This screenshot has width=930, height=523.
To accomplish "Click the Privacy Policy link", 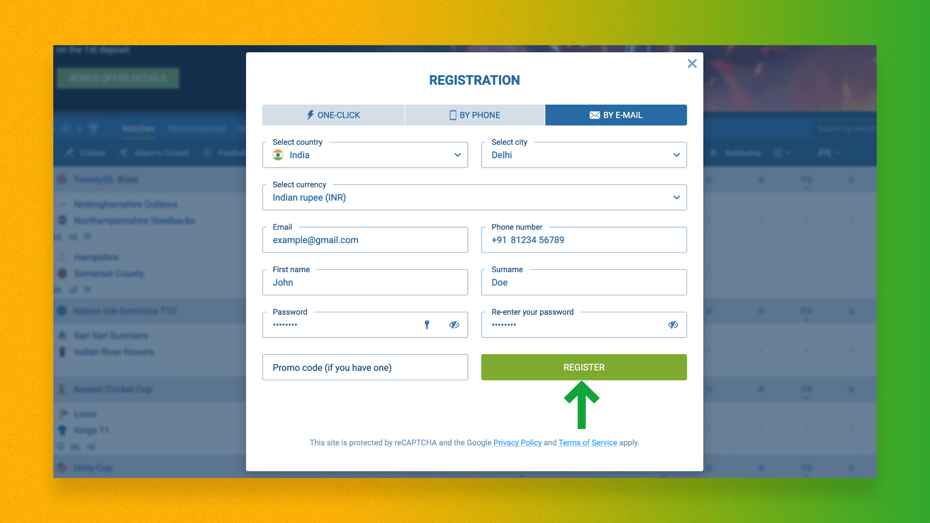I will pyautogui.click(x=517, y=443).
